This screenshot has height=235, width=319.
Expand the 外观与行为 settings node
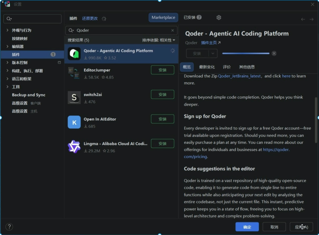tap(7, 30)
